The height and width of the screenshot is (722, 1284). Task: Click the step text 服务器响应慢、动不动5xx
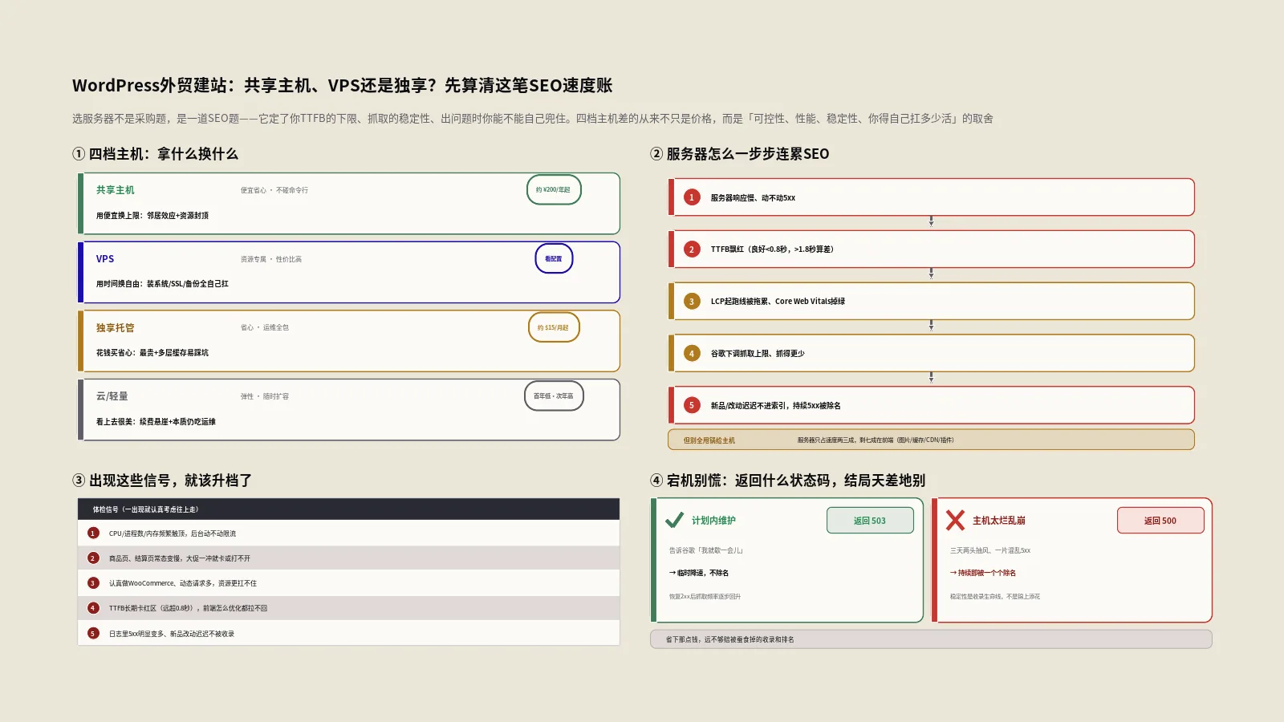(x=753, y=198)
